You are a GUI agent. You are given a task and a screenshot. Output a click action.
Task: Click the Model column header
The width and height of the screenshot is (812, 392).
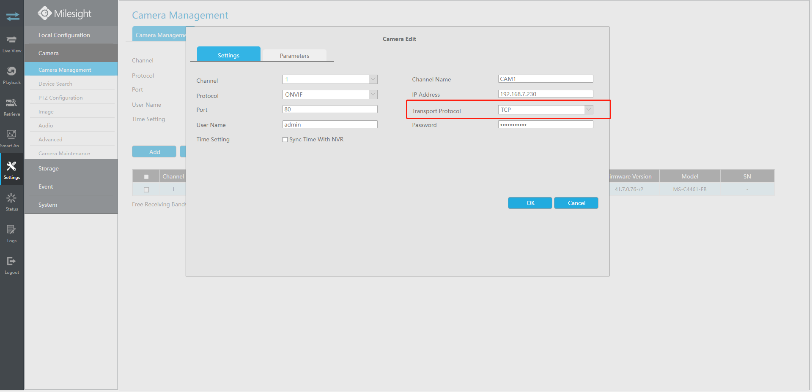click(690, 176)
